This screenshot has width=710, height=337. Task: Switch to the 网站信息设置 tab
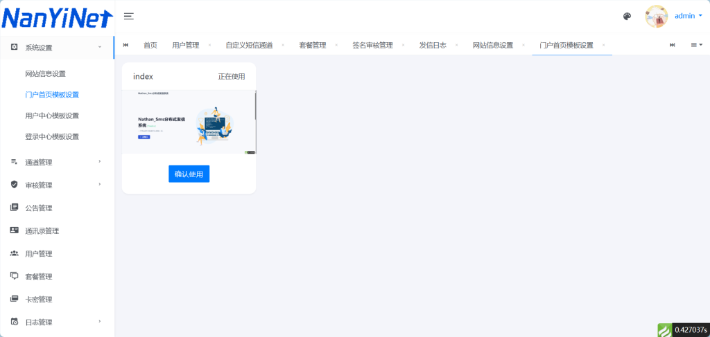(x=493, y=45)
